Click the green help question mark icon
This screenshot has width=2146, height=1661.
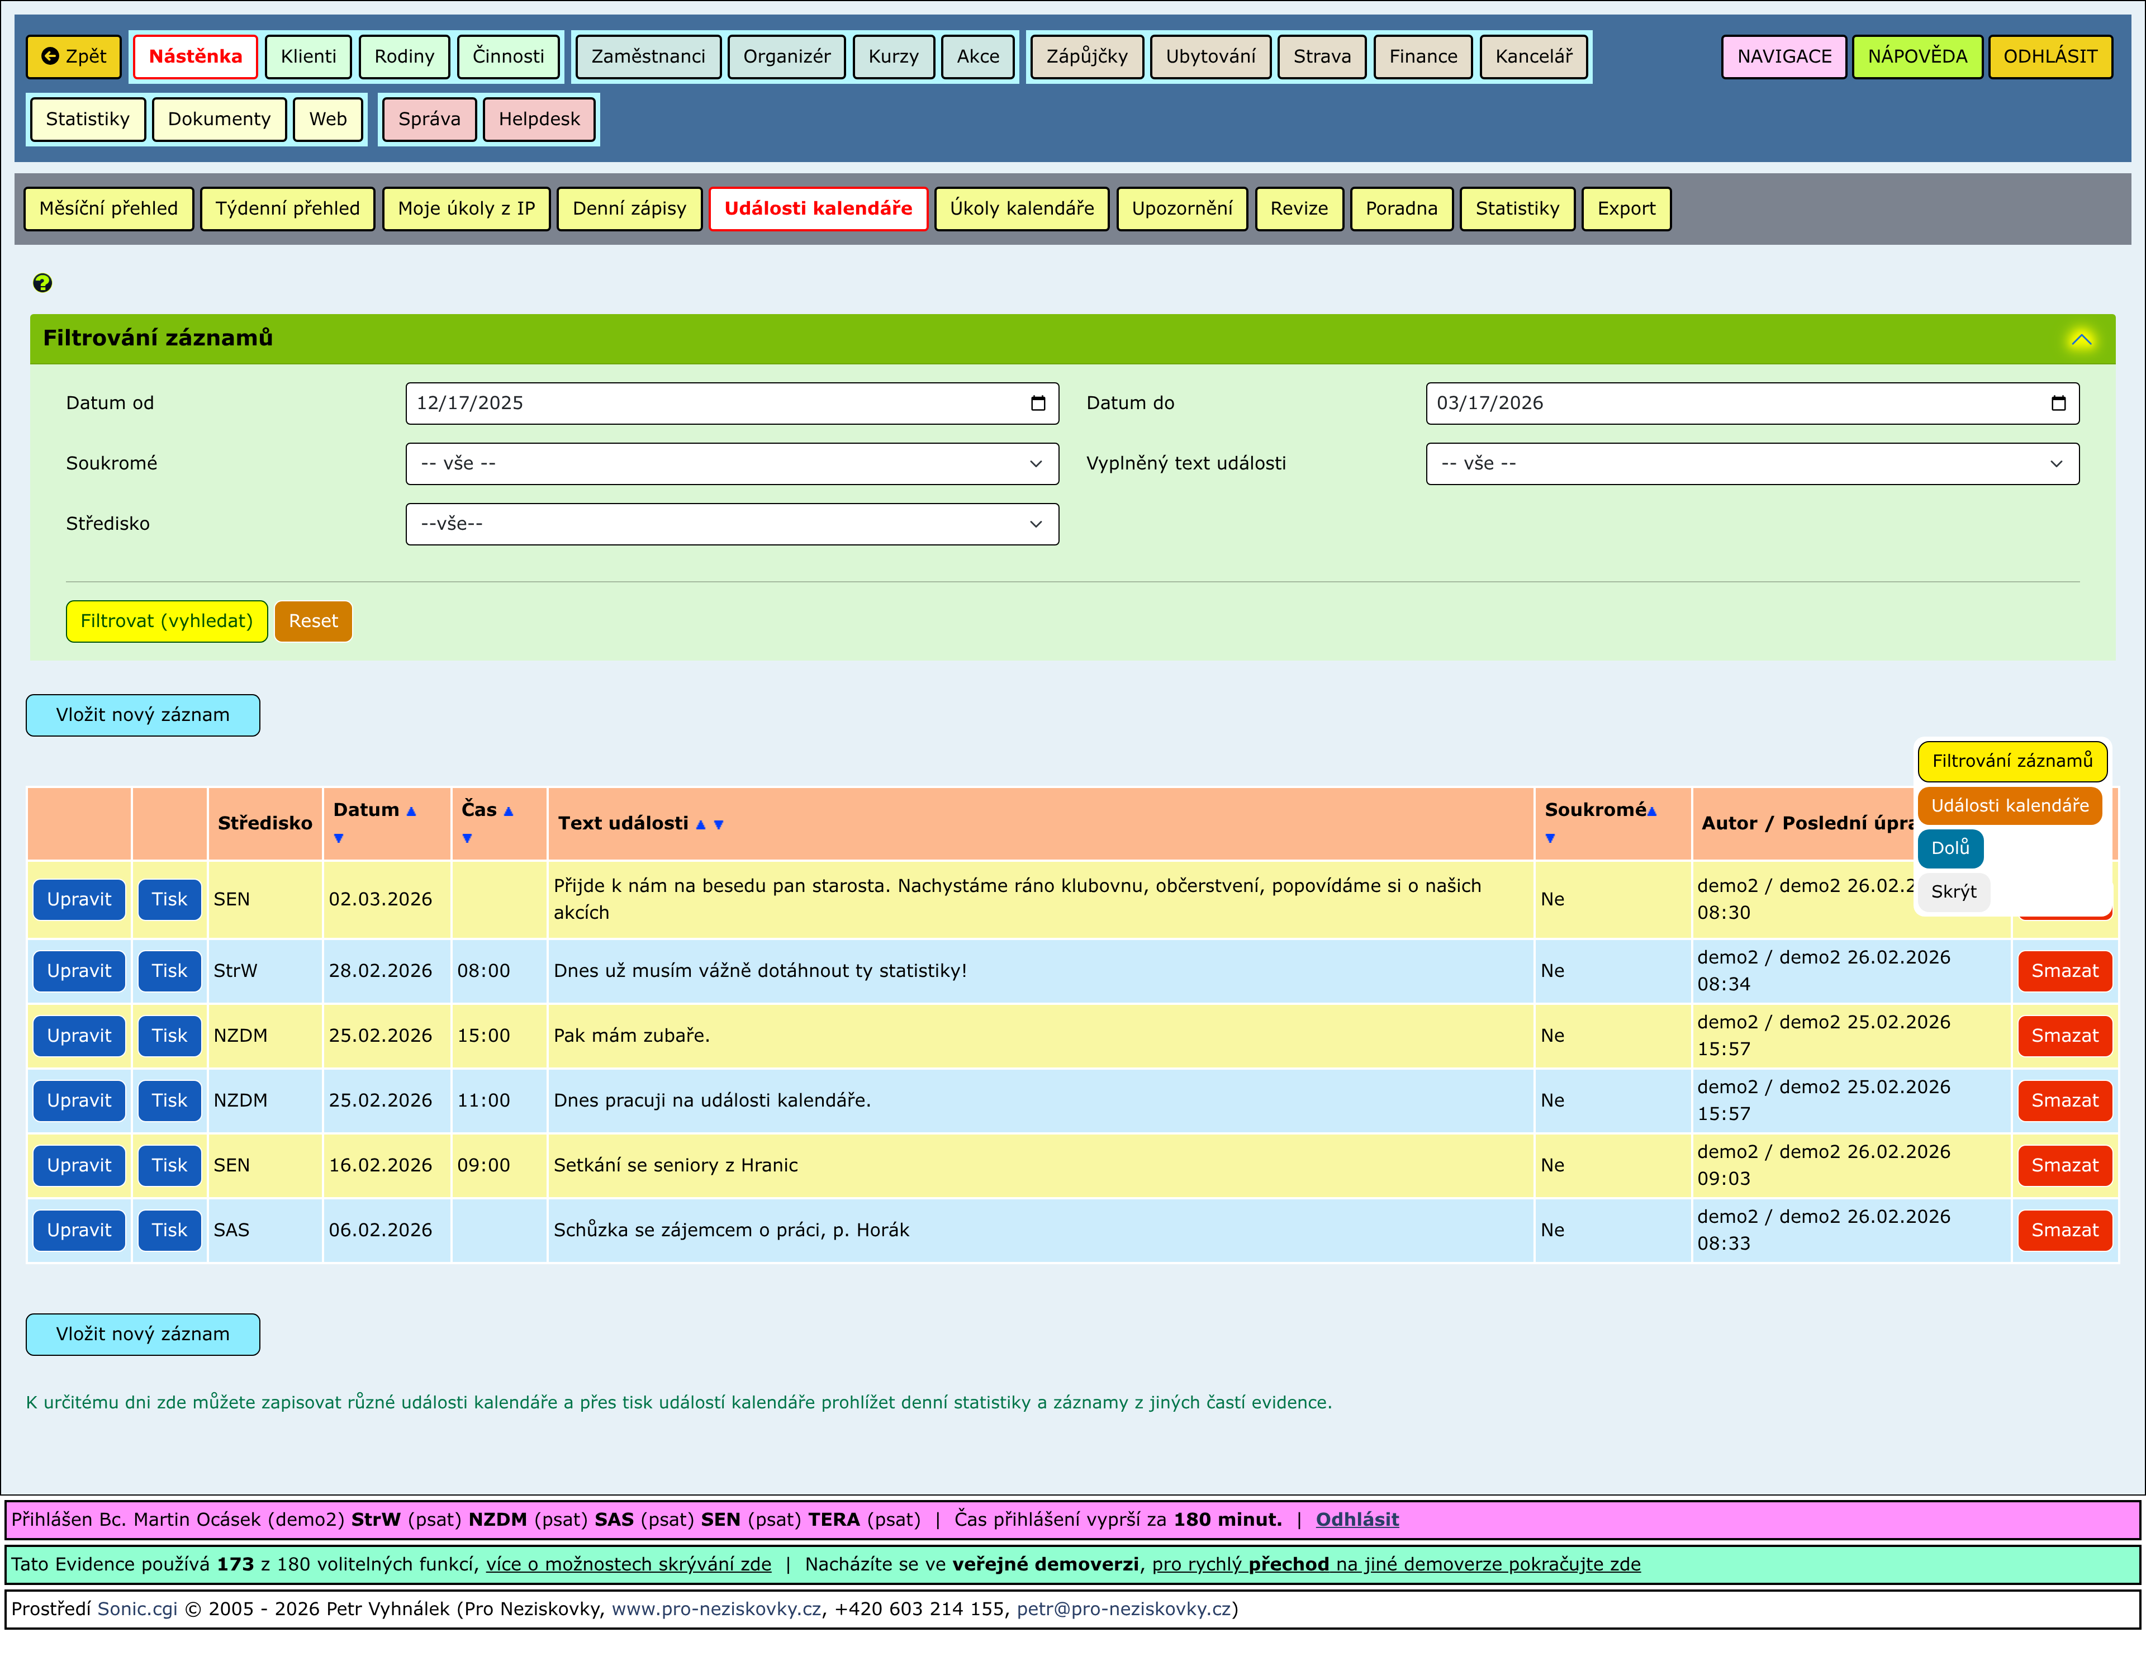(x=42, y=283)
